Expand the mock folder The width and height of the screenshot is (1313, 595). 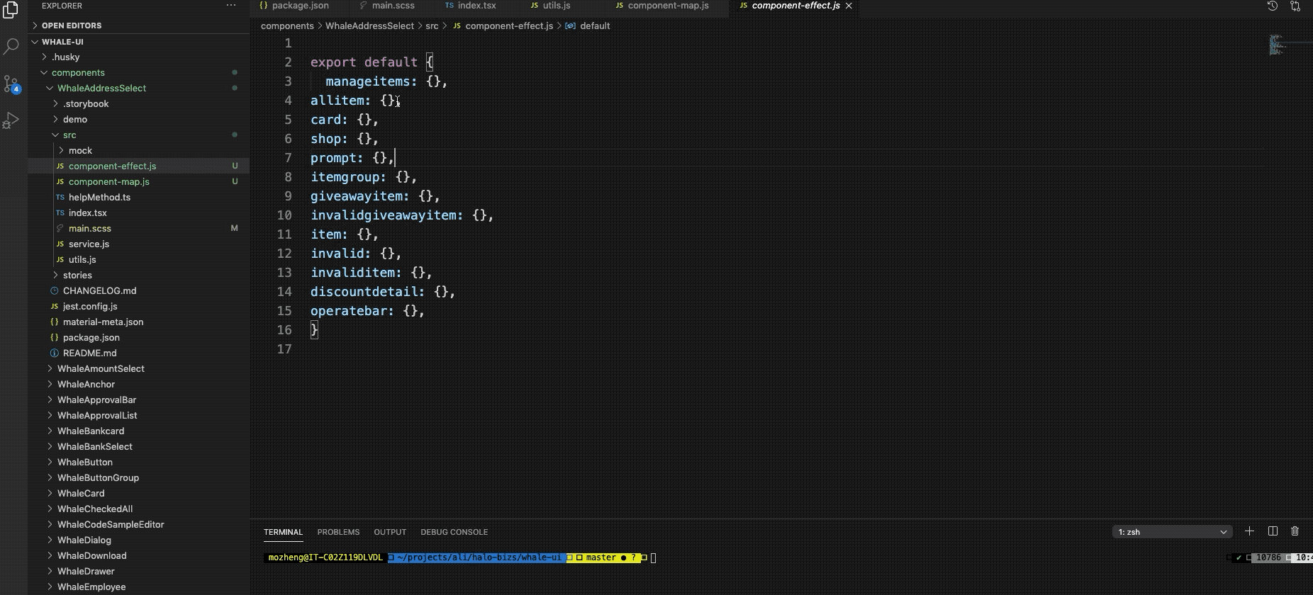138,151
